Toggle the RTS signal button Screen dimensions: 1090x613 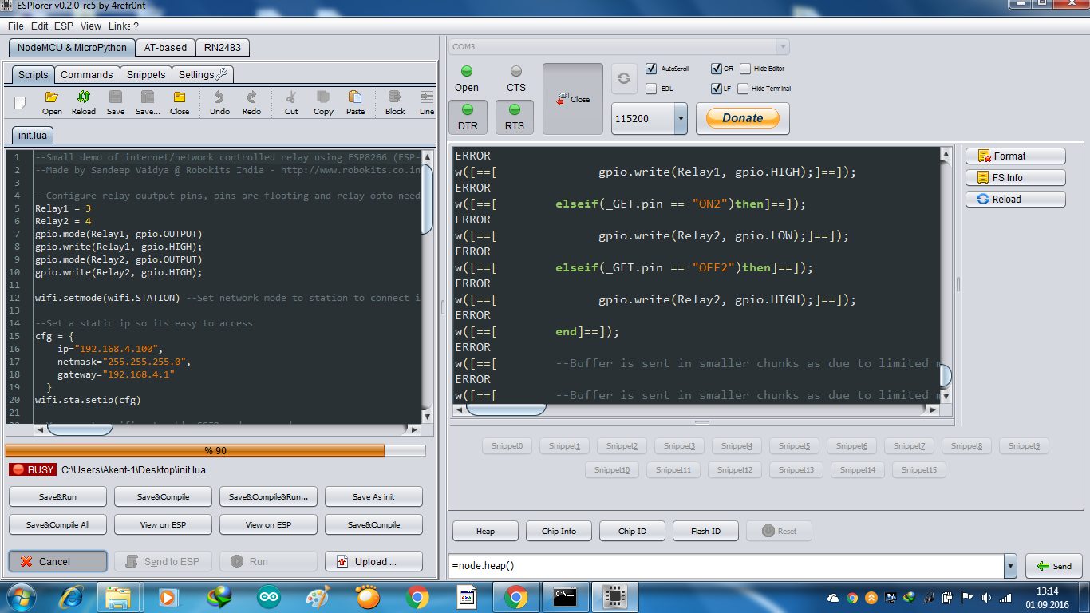515,117
